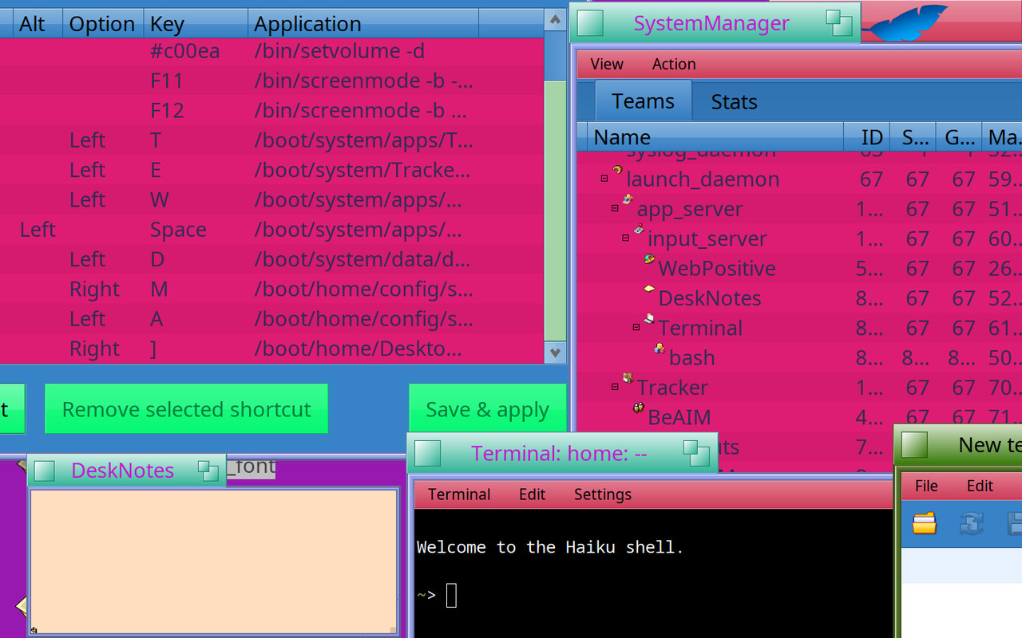Image resolution: width=1022 pixels, height=638 pixels.
Task: Click the Tracker icon in Teams list
Action: [628, 378]
